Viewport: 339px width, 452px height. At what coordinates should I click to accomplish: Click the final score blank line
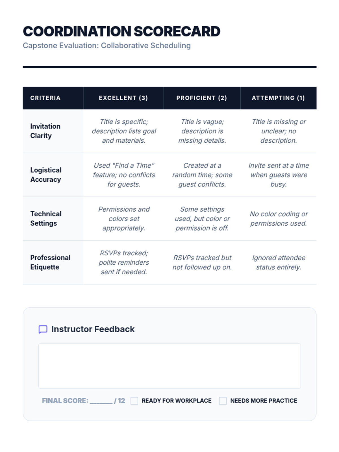[x=101, y=401]
